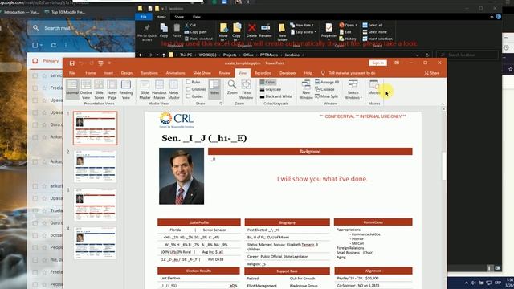Viewport: 514px width, 289px height.
Task: Cascade the PowerPoint windows
Action: point(324,89)
